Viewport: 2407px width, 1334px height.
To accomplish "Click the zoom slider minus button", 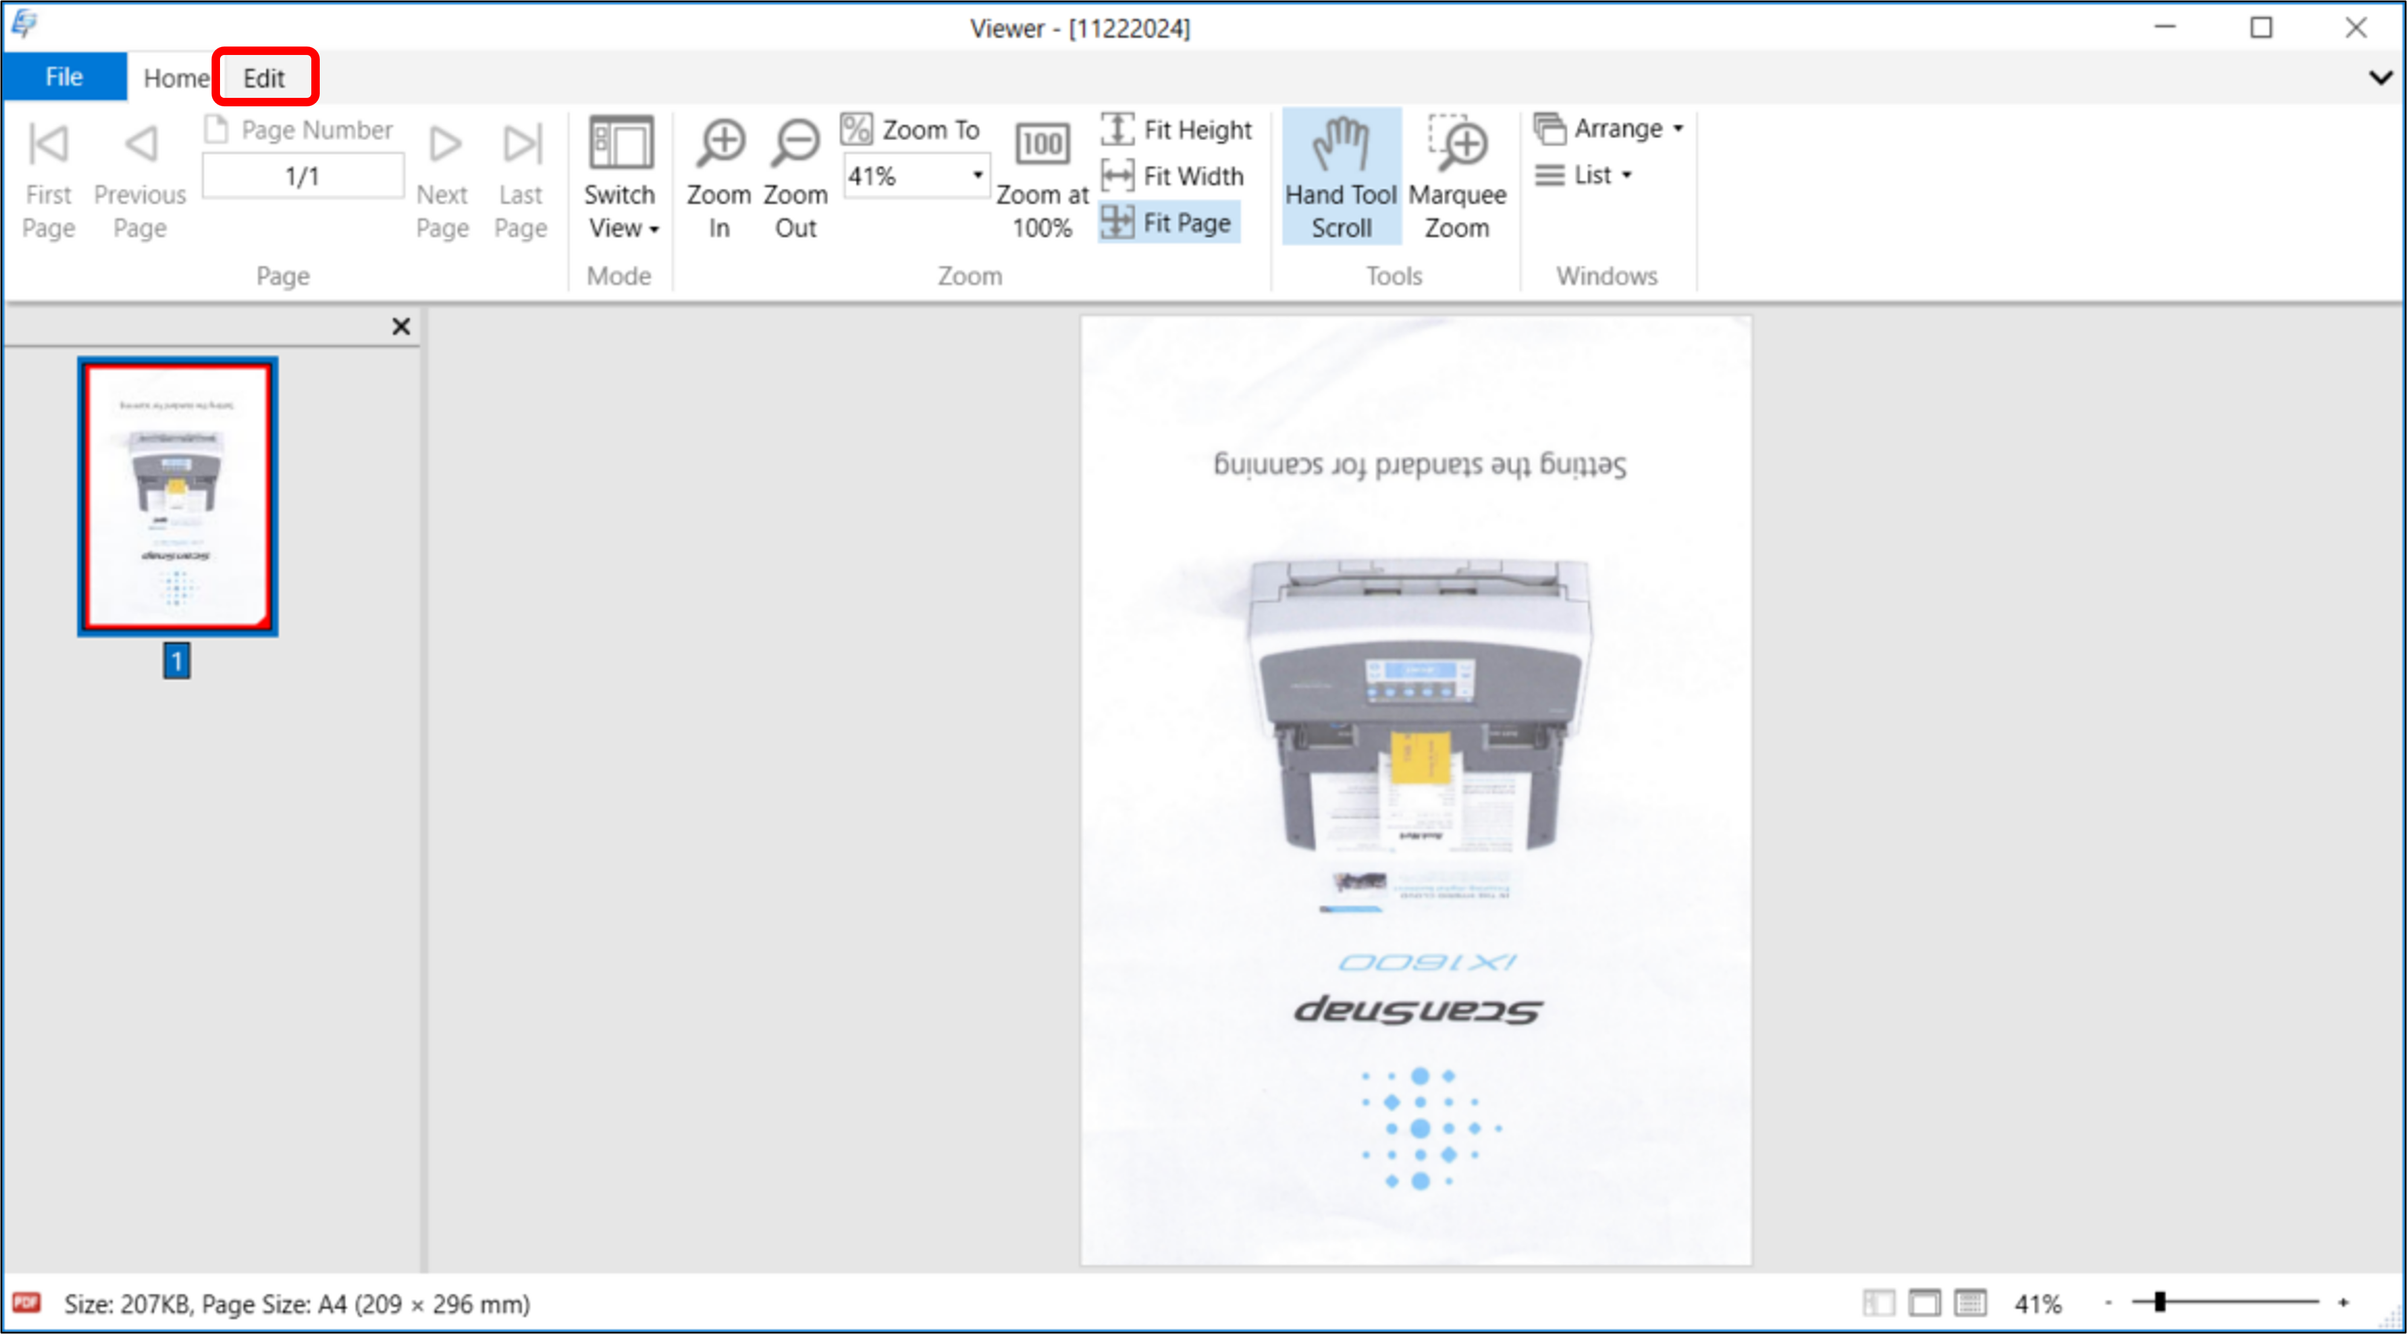I will pos(2108,1302).
